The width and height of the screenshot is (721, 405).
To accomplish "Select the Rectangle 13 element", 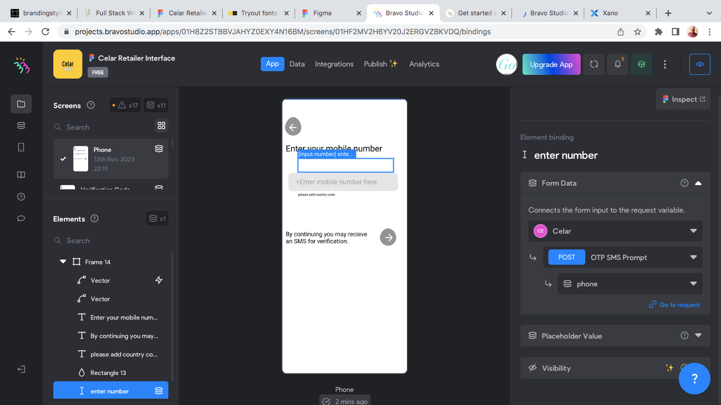I will click(111, 373).
